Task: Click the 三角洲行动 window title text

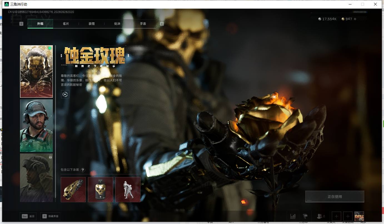Action: [x=19, y=4]
